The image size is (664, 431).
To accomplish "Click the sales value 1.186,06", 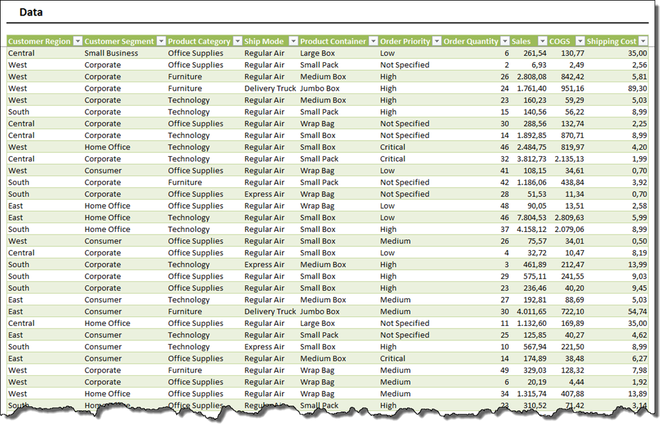I will (x=532, y=183).
